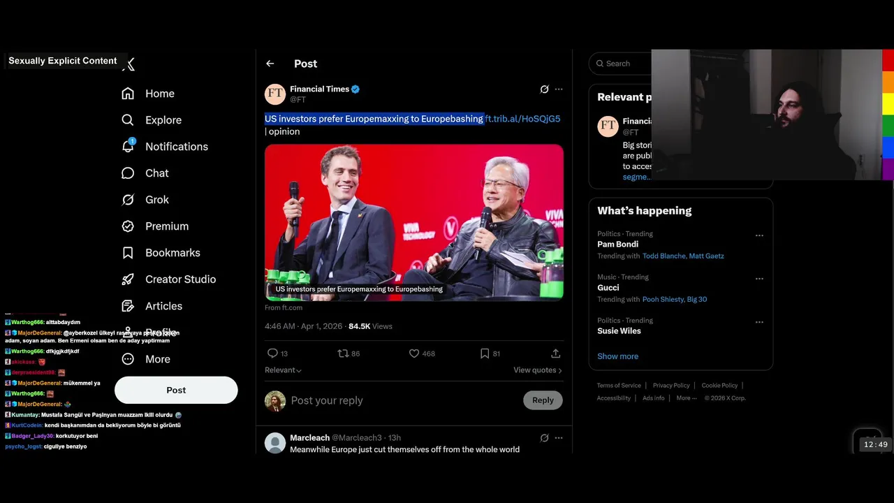Screen dimensions: 894x503
Task: Open the Todd Blanche trending link
Action: click(x=664, y=256)
